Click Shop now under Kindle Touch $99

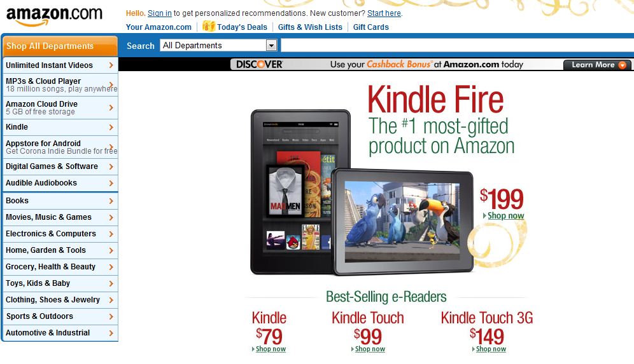pyautogui.click(x=370, y=349)
